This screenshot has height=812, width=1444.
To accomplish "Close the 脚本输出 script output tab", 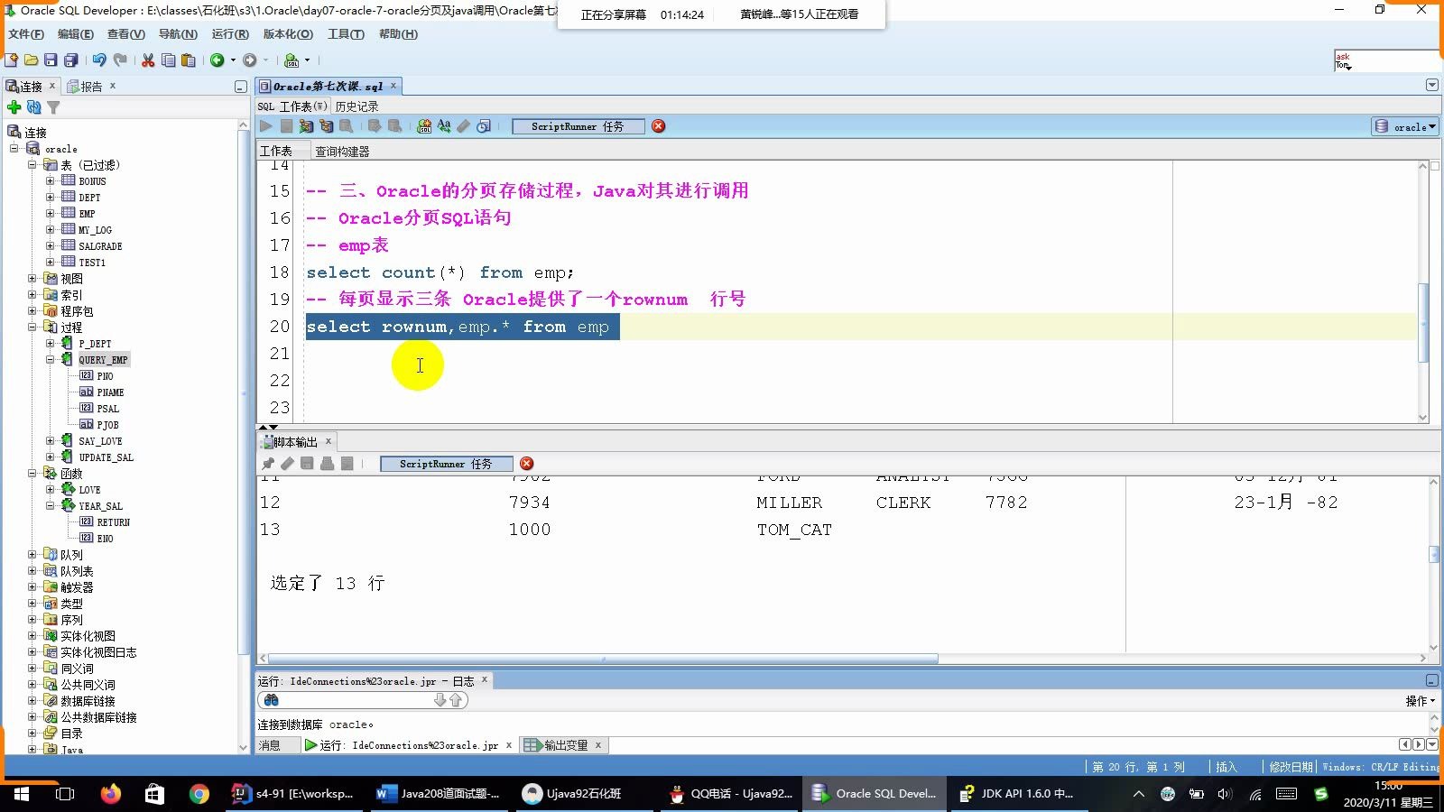I will (329, 441).
